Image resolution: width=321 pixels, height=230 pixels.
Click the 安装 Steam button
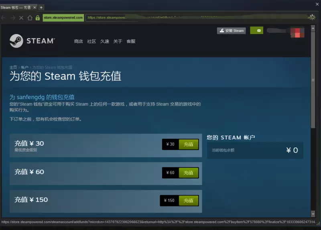pyautogui.click(x=232, y=31)
